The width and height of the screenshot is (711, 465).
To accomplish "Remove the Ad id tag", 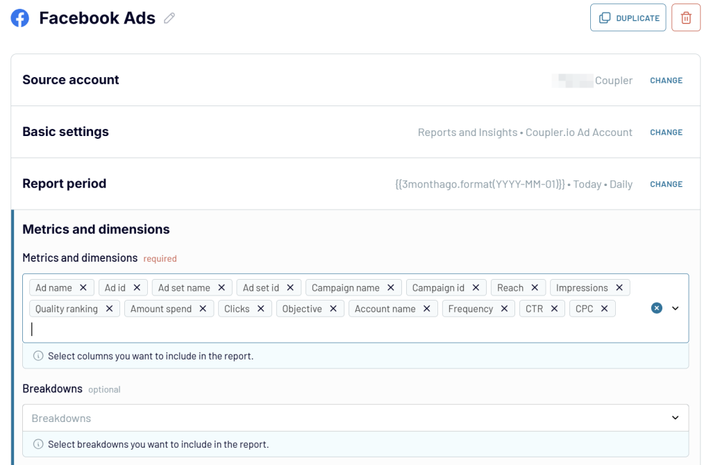I will click(x=137, y=288).
